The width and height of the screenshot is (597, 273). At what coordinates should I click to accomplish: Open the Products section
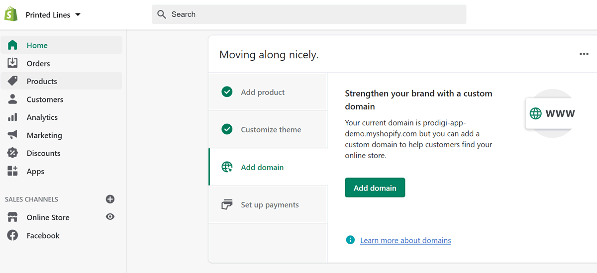(61, 81)
